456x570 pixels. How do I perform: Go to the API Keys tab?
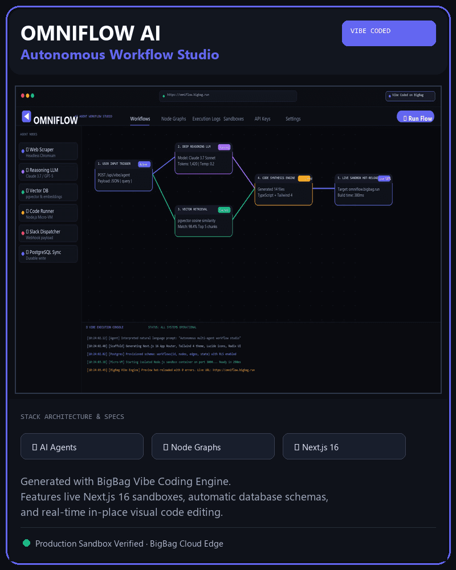pos(262,119)
